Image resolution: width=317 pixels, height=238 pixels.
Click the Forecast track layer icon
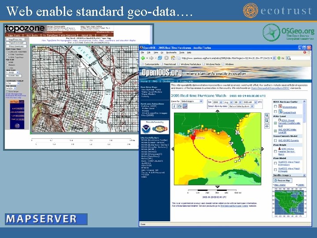pos(280,112)
